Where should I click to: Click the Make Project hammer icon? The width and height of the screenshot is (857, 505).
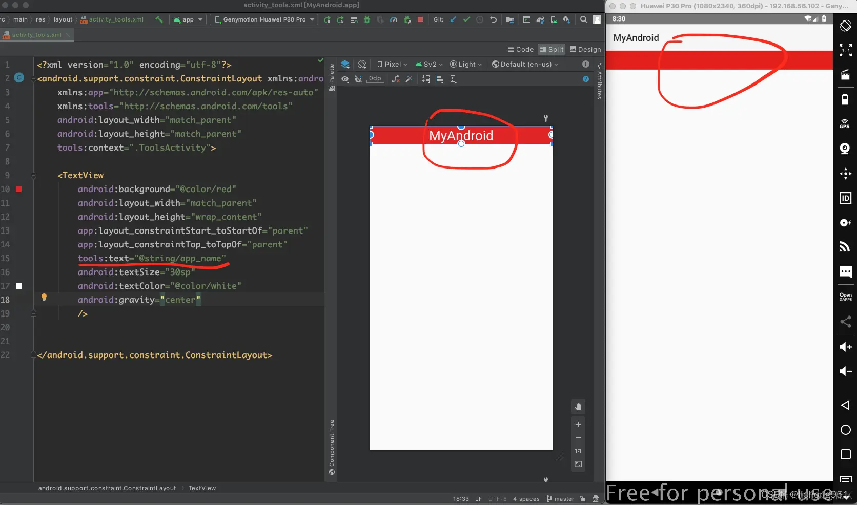coord(159,19)
